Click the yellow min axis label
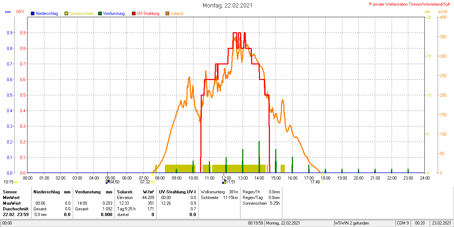The width and height of the screenshot is (454, 227). [x=427, y=12]
